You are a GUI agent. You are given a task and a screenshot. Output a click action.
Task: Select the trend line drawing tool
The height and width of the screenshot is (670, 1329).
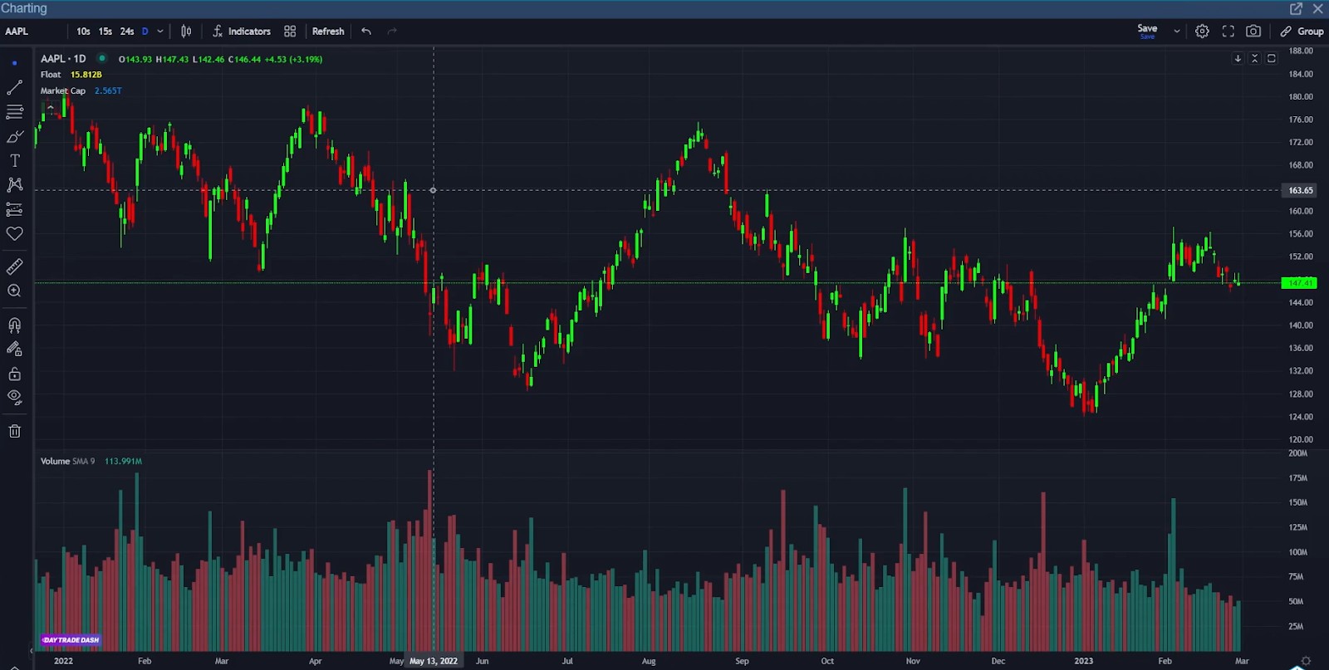tap(14, 87)
